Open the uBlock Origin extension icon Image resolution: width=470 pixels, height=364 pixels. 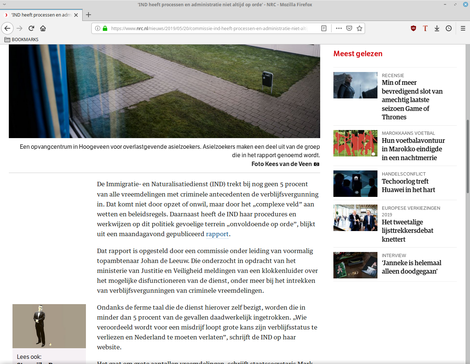click(413, 28)
